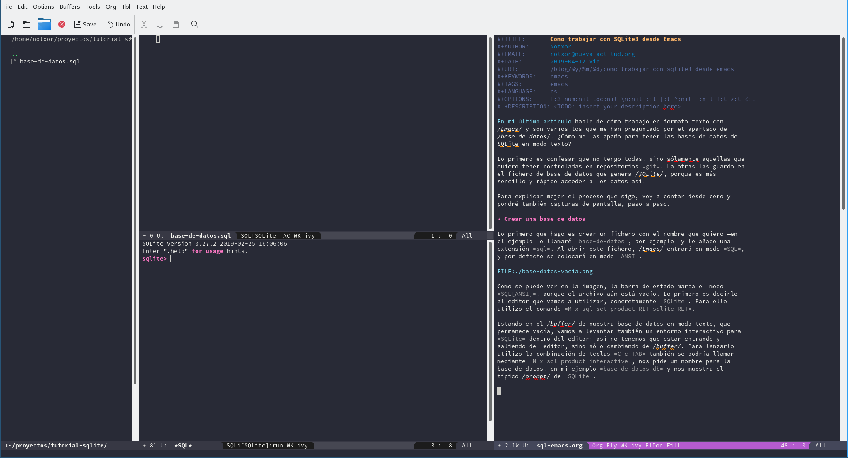Open the Tbl menu

tap(126, 7)
